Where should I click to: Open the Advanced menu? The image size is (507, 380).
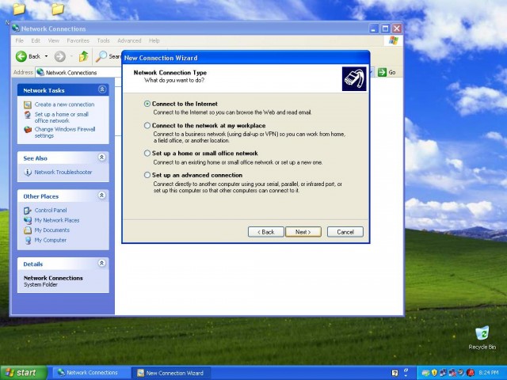(x=129, y=40)
